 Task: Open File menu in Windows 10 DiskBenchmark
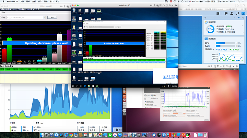[x=84, y=24]
